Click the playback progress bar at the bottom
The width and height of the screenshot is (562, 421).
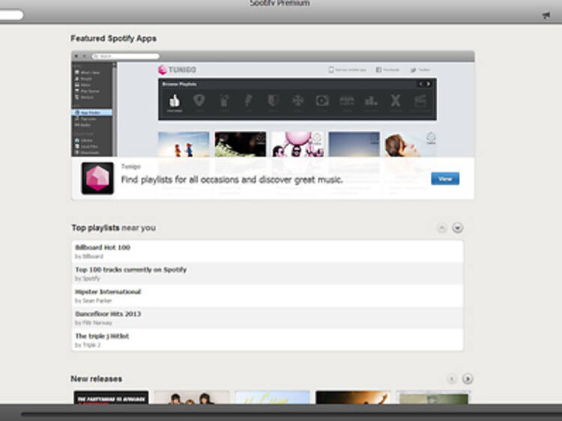[291, 414]
